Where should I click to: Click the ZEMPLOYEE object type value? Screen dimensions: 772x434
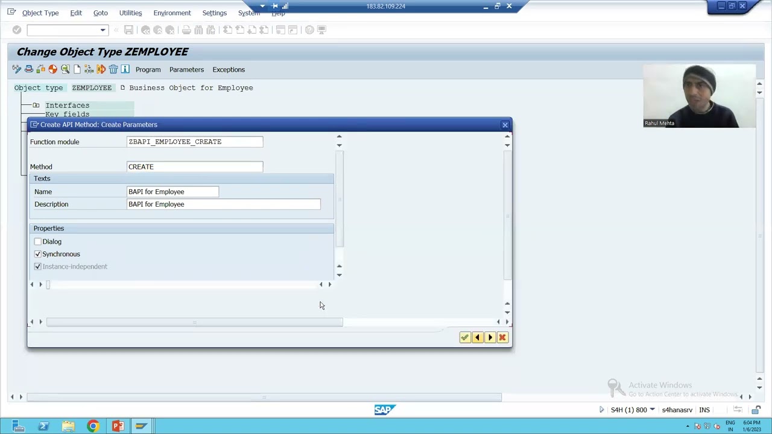92,88
